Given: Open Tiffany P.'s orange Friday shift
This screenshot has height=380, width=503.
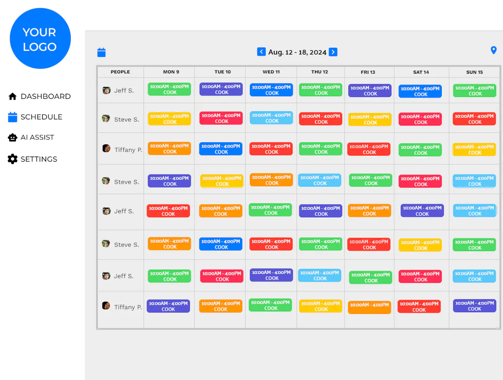Looking at the screenshot, I should (x=369, y=308).
